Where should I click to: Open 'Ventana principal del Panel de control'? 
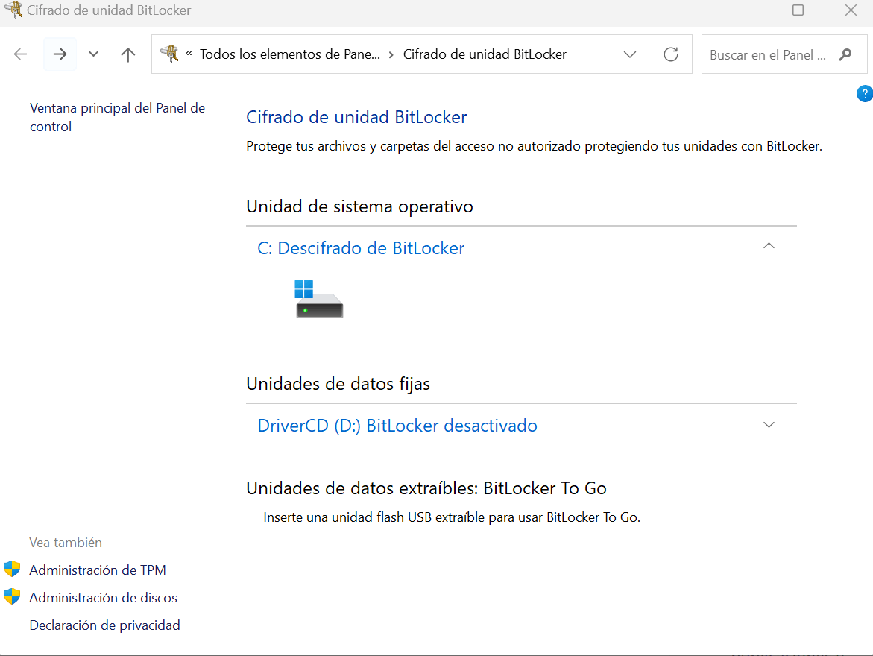[x=118, y=117]
